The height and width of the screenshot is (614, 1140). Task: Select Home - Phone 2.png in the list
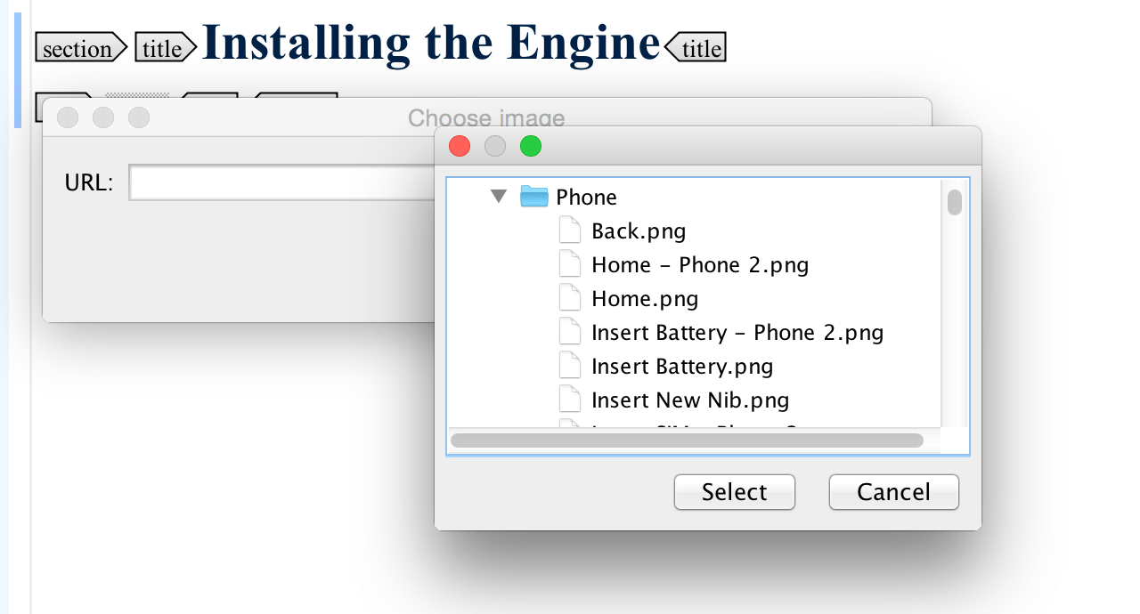point(700,265)
